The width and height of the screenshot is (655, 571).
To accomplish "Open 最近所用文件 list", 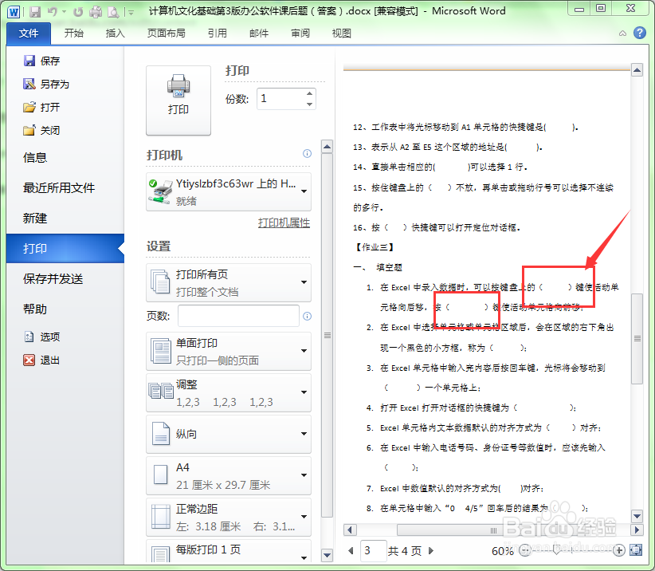I will point(59,187).
